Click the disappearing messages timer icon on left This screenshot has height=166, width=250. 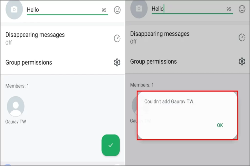tap(117, 38)
